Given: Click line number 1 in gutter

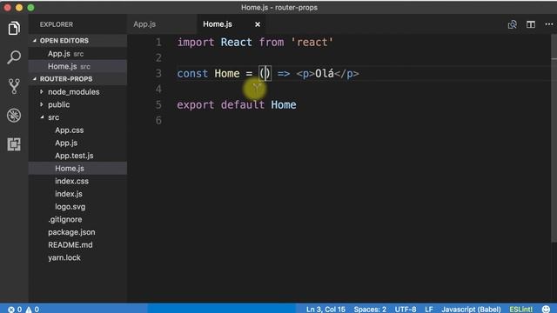Looking at the screenshot, I should (x=158, y=43).
